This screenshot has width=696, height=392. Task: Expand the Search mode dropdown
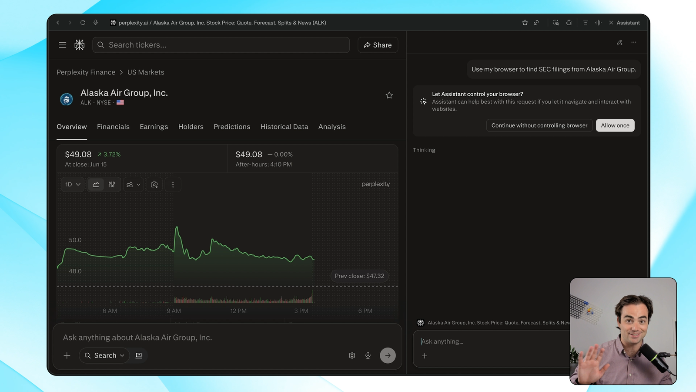(104, 355)
